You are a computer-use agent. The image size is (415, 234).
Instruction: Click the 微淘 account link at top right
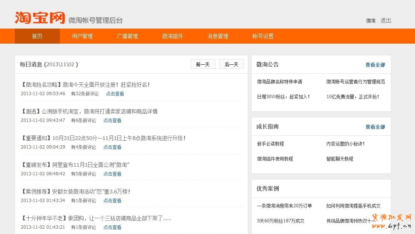(371, 21)
